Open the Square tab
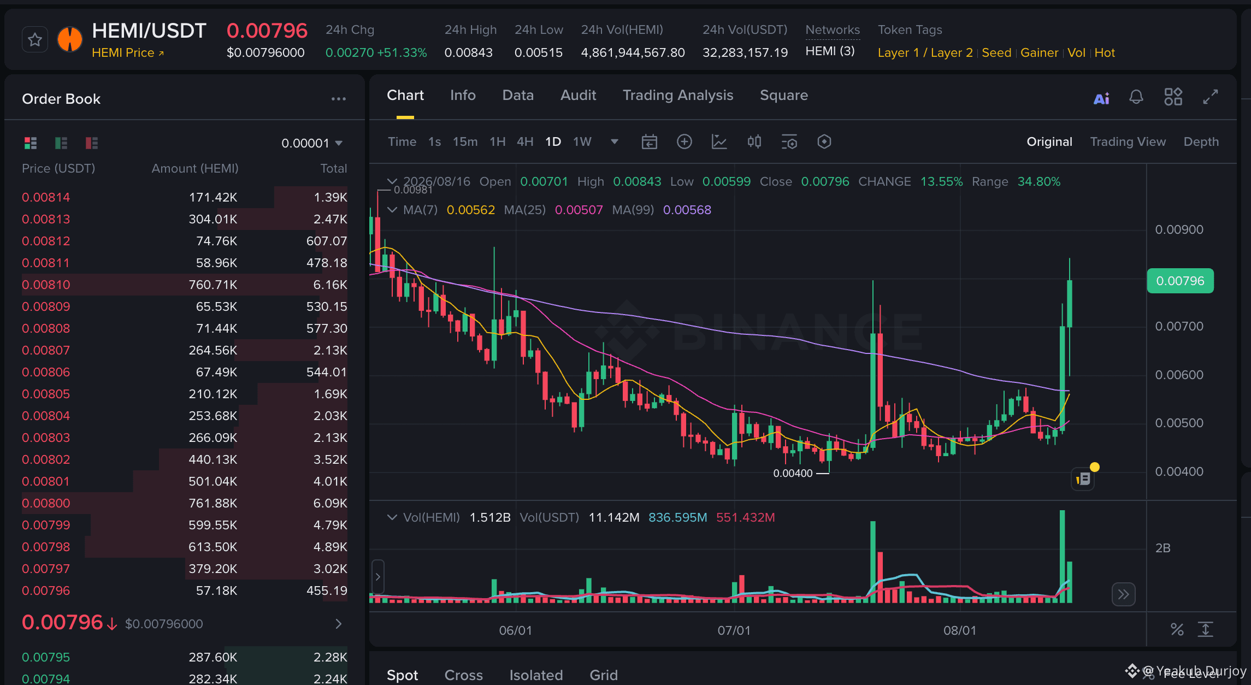This screenshot has height=685, width=1251. tap(784, 96)
